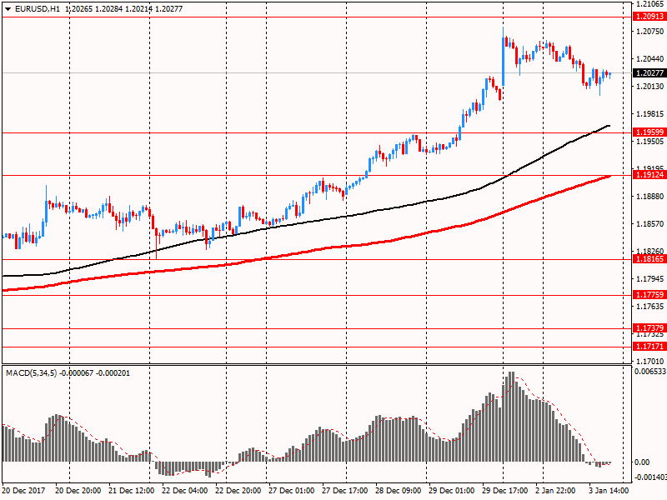667x500 pixels.
Task: Select the 27 Dec 17:00 time label
Action: point(344,491)
